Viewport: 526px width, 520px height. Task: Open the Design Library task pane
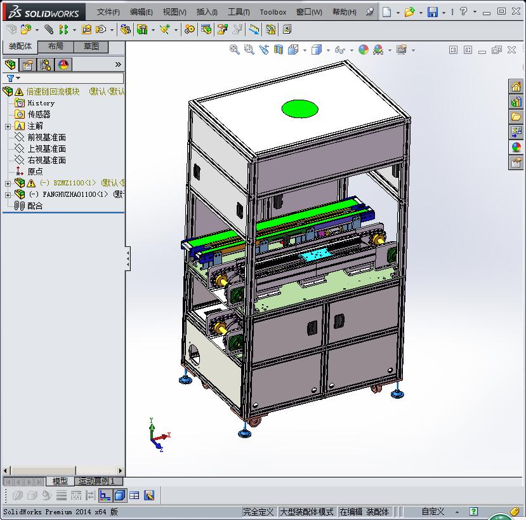[516, 102]
